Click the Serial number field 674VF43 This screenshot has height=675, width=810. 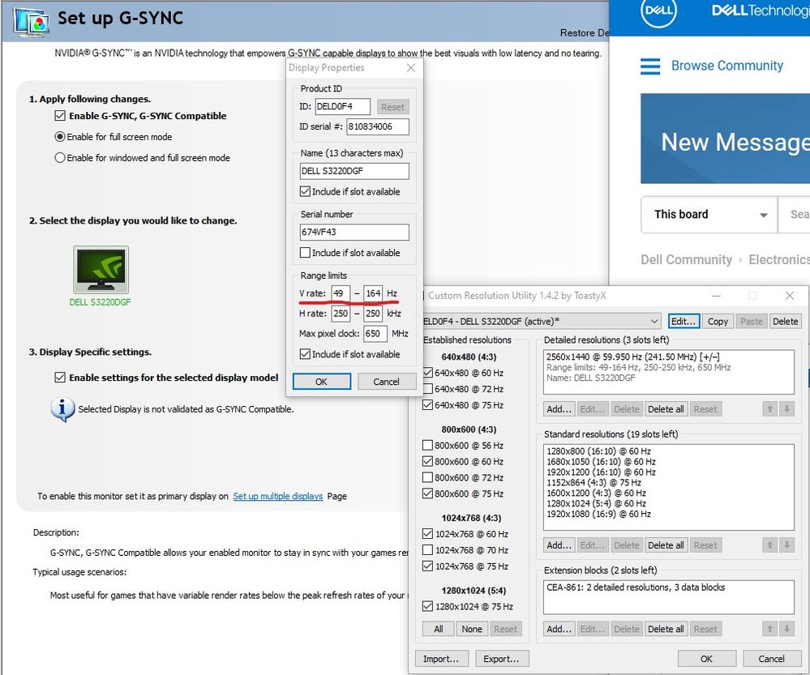tap(354, 232)
